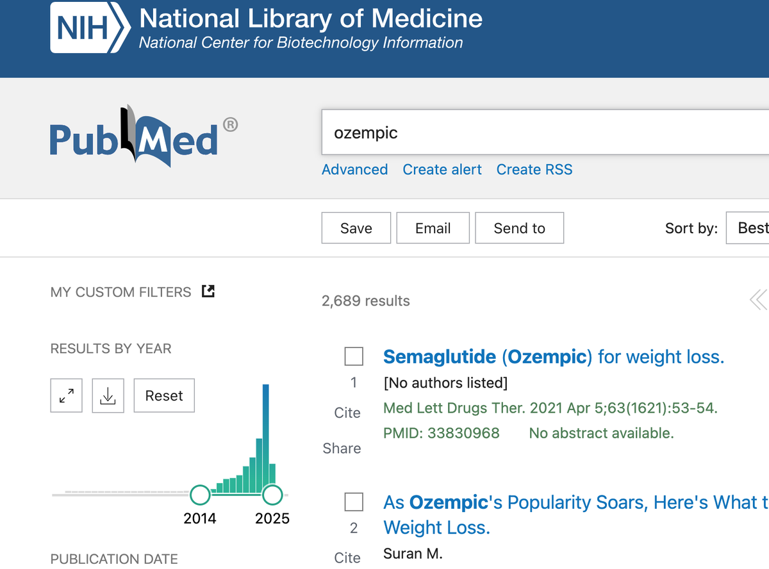Open the Sort by dropdown
Screen dimensions: 769x569
pos(748,228)
